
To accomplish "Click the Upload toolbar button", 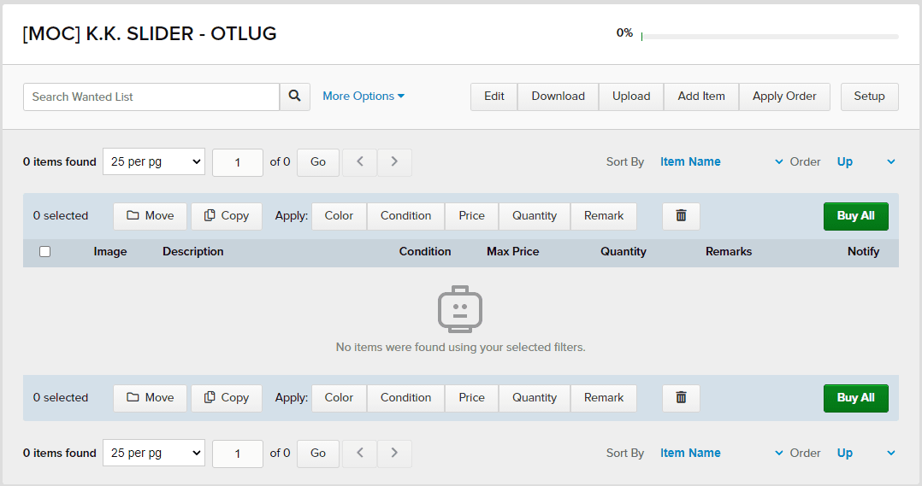I will pos(631,97).
